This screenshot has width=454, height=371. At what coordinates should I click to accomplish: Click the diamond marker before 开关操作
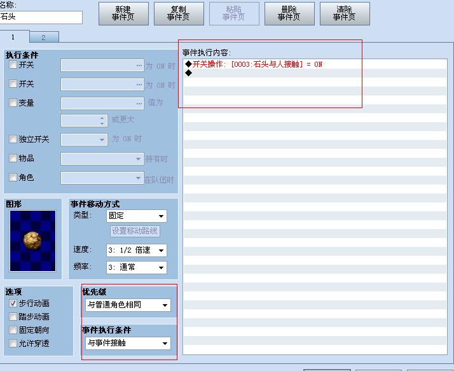click(188, 64)
